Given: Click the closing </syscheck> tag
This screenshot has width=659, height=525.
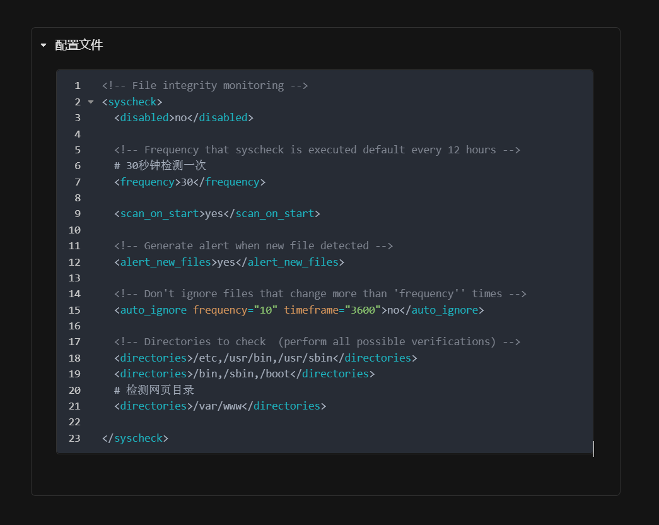Looking at the screenshot, I should [135, 438].
